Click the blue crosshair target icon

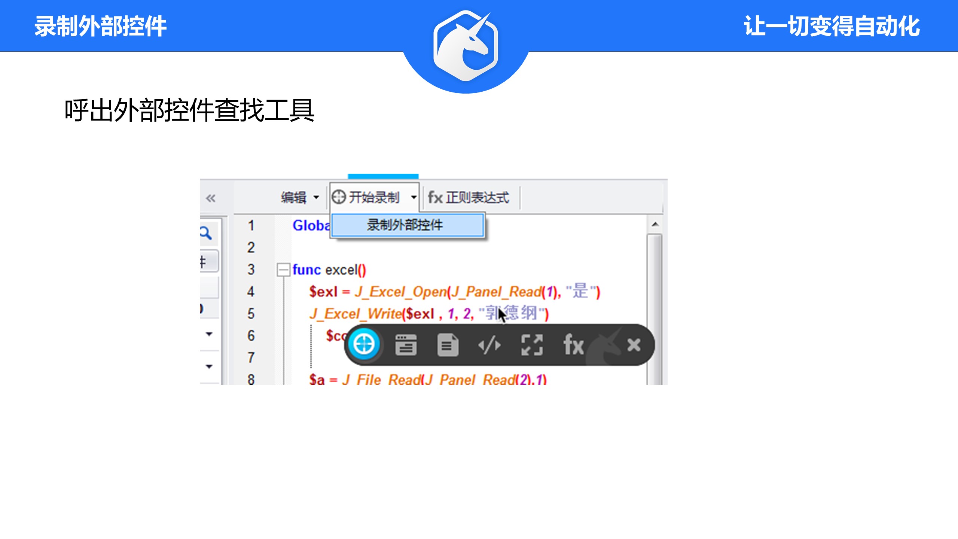click(364, 344)
